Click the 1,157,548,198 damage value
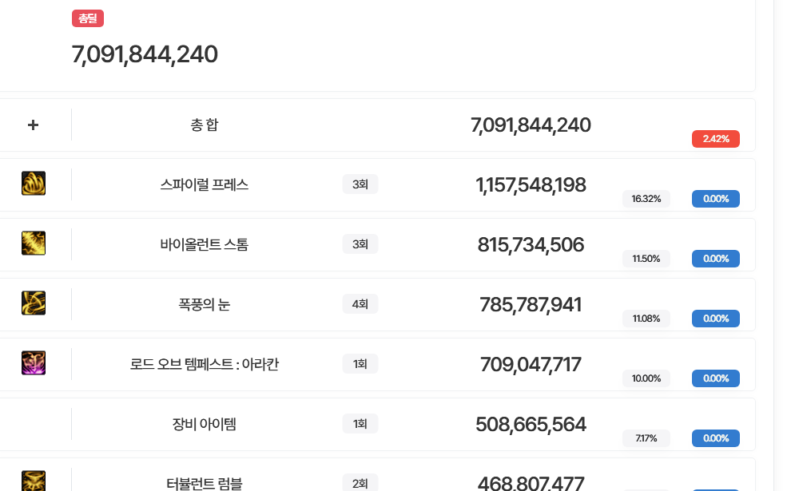795x491 pixels. point(531,185)
